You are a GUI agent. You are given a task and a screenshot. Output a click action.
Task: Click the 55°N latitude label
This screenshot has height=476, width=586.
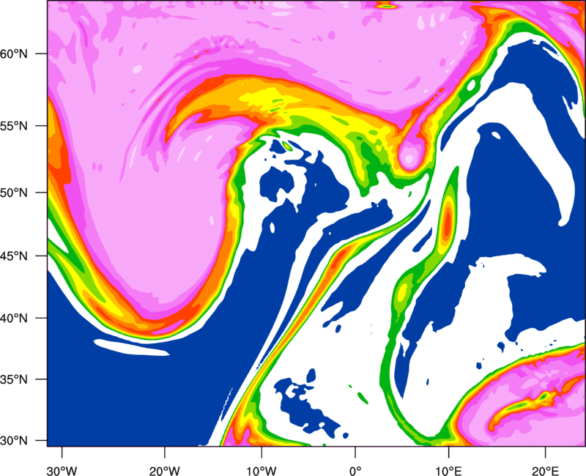point(14,126)
